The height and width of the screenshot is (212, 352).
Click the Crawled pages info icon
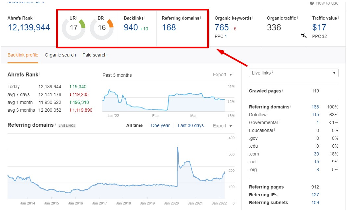[283, 90]
